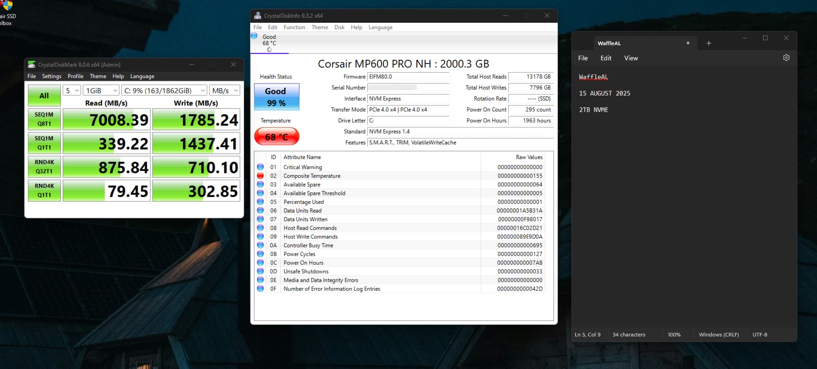This screenshot has width=817, height=369.
Task: Click the 302.85 random write result
Action: pyautogui.click(x=196, y=191)
